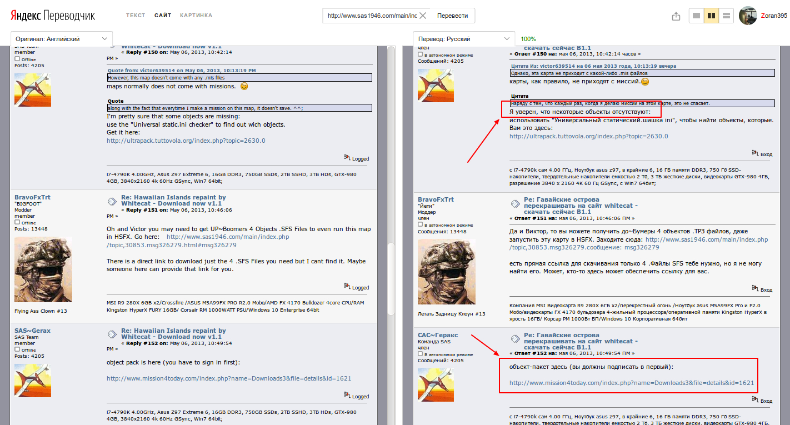This screenshot has height=425, width=790.
Task: Open 'Re: Гавайские острова' title above Ответ #152
Action: tap(581, 341)
